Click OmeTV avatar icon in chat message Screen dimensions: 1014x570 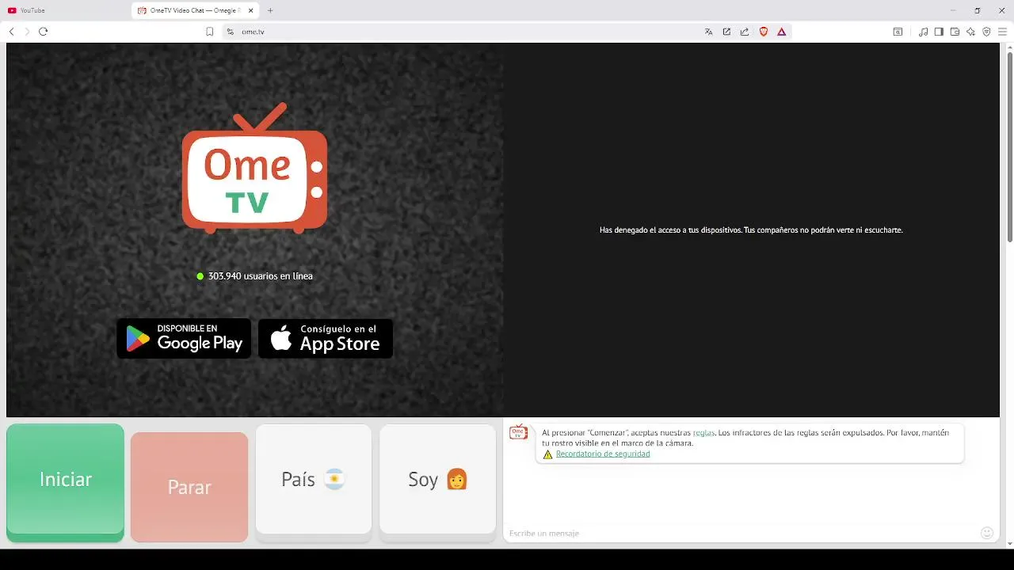[518, 432]
